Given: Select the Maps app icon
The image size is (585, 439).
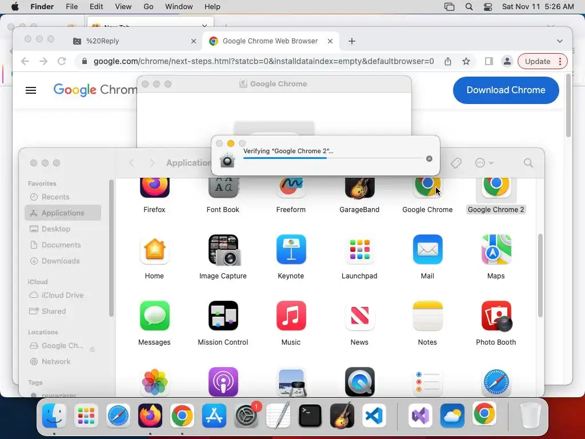Looking at the screenshot, I should point(496,249).
